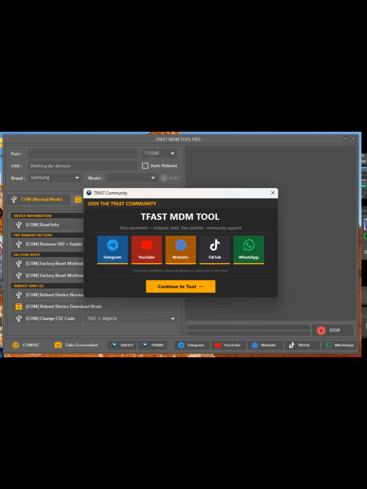Switch to COM [Normal Mode] tab
The height and width of the screenshot is (489, 367).
coord(38,199)
